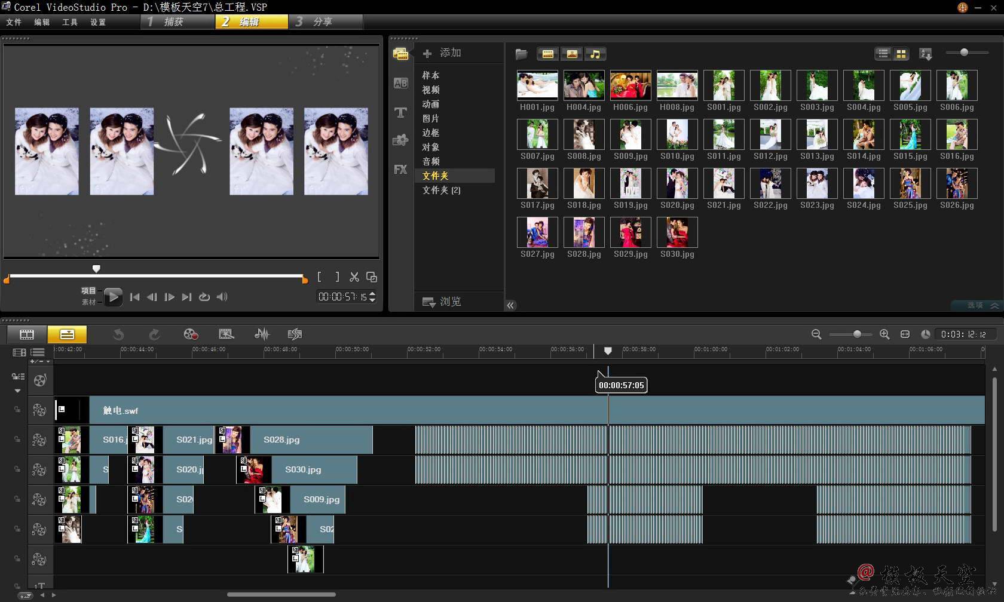This screenshot has width=1004, height=602.
Task: Toggle show videos filter in library
Action: pos(547,54)
